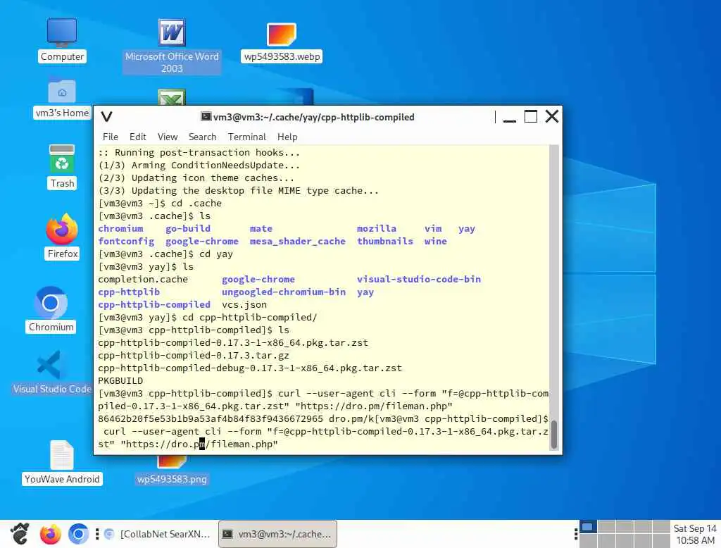
Task: Switch to the first workspace in the pager
Action: (588, 526)
